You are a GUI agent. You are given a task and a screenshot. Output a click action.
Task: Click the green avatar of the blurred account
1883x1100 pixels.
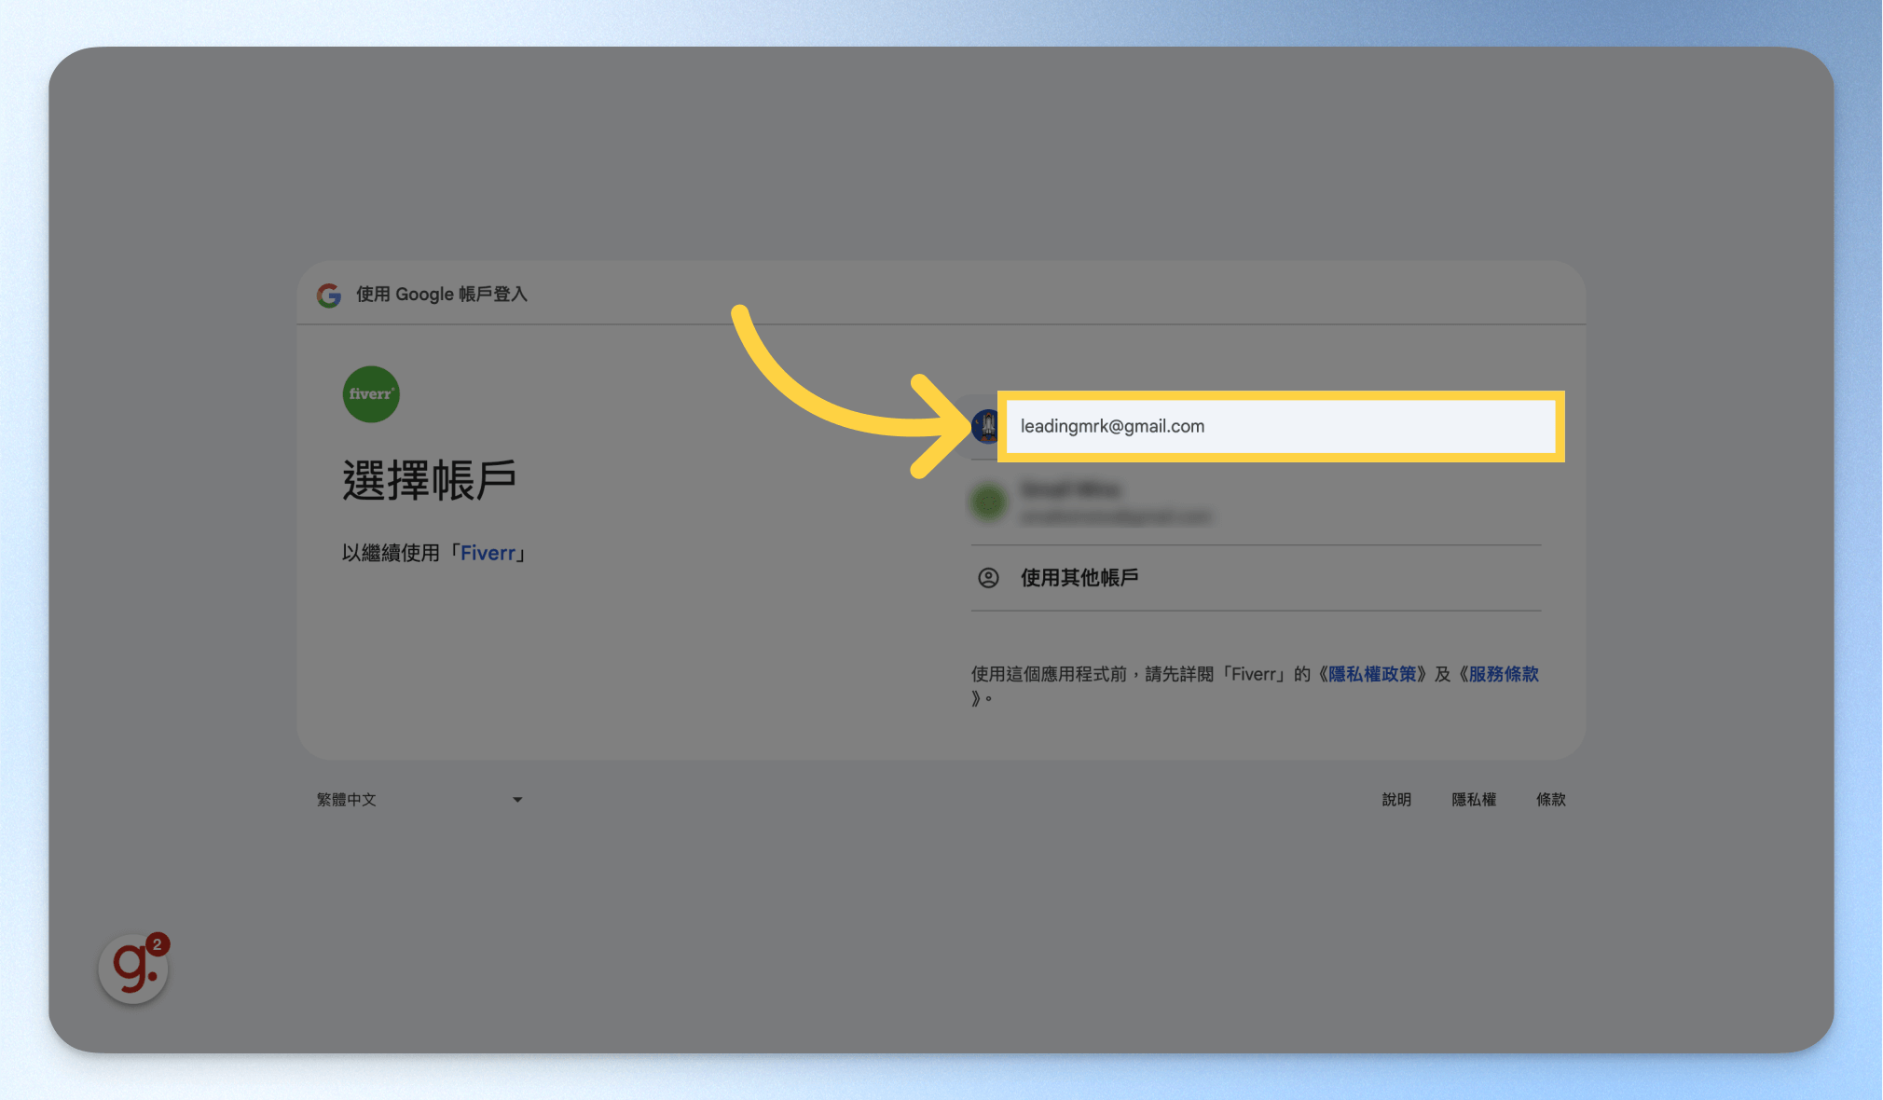click(988, 502)
